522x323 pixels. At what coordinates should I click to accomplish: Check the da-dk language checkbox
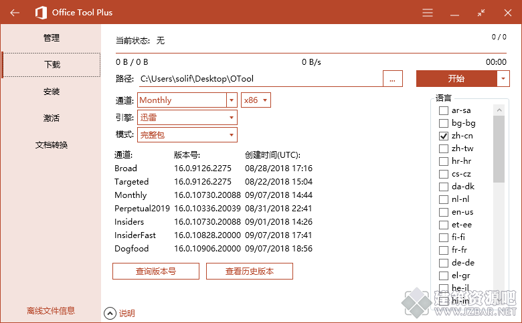point(444,187)
